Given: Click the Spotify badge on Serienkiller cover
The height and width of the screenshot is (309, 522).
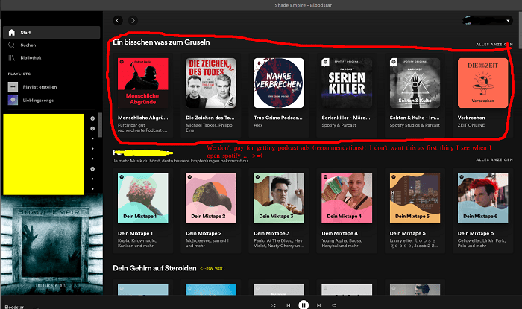Looking at the screenshot, I should point(325,62).
